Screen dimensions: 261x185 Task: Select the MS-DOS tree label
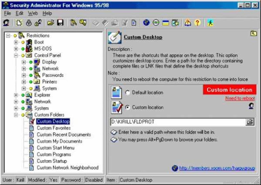click(43, 49)
